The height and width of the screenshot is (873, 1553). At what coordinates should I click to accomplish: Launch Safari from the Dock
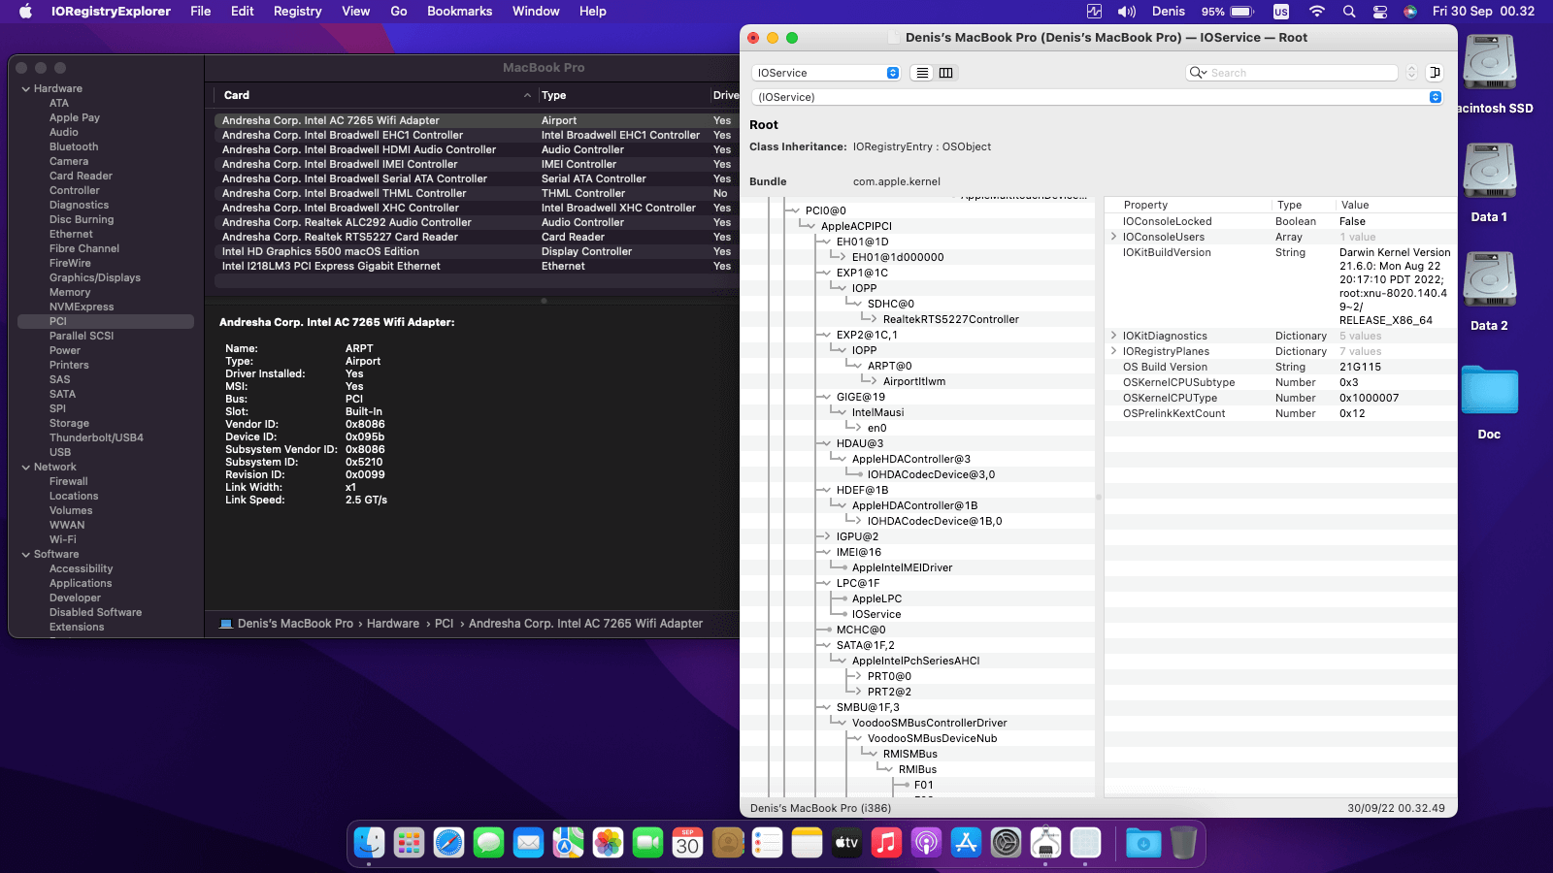[x=448, y=843]
